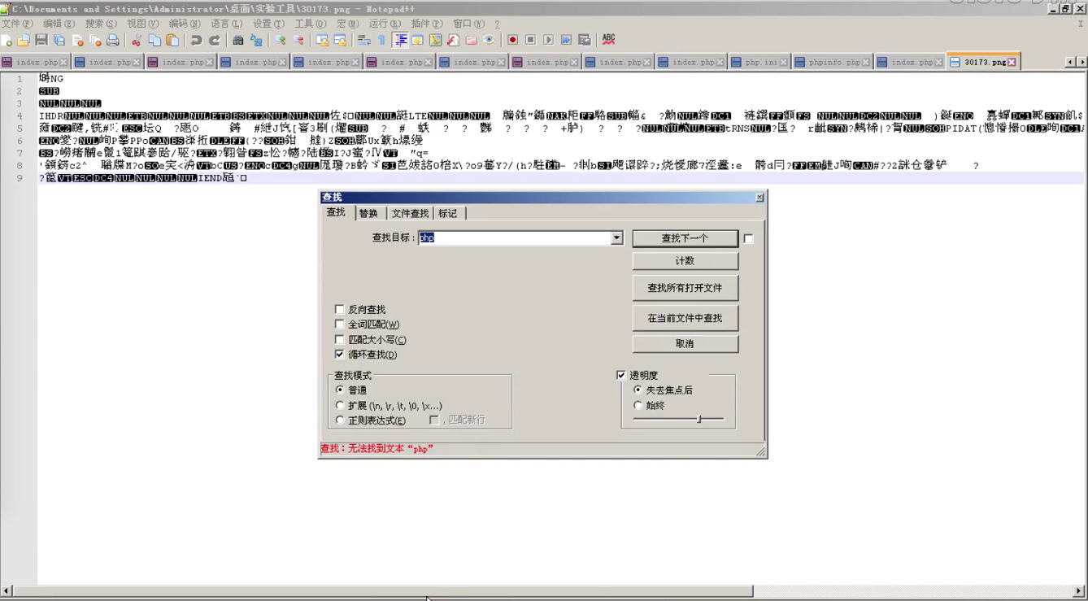1088x601 pixels.
Task: Select the 扩展 search mode radio
Action: click(x=340, y=405)
